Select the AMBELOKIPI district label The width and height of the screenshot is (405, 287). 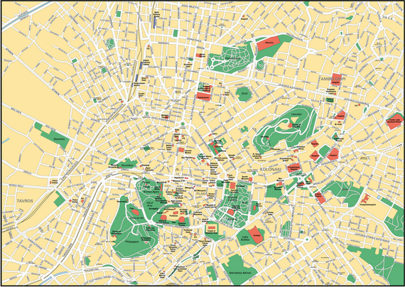tap(333, 79)
